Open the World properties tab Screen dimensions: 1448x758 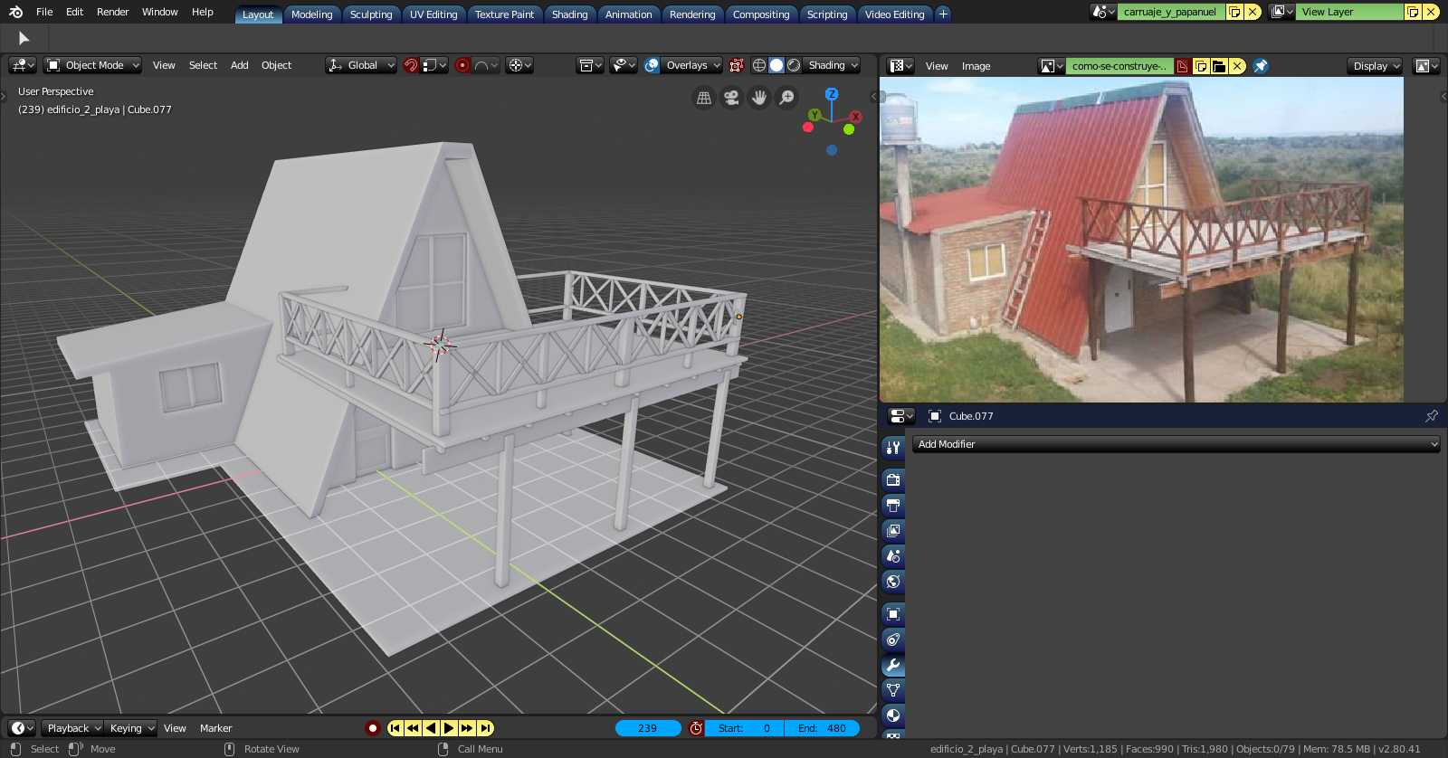tap(893, 581)
